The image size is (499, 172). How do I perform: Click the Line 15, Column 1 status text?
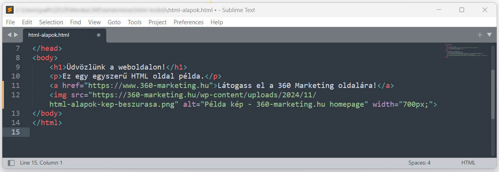pos(41,163)
